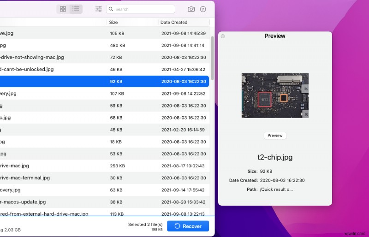Select the row sized 105 KB
The image size is (369, 237).
105,33
